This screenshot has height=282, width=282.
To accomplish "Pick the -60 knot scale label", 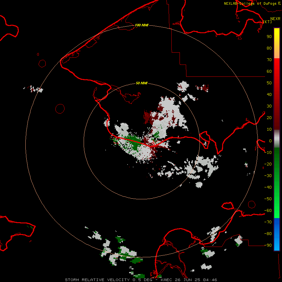I will [x=268, y=211].
